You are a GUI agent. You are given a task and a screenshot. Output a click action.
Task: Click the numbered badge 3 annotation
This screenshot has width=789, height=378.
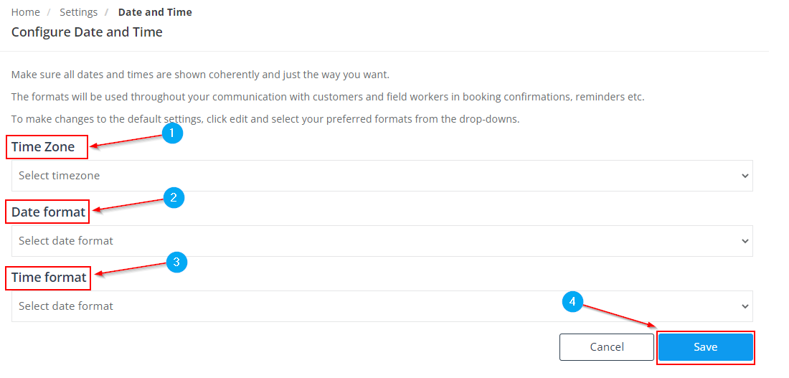click(x=176, y=263)
